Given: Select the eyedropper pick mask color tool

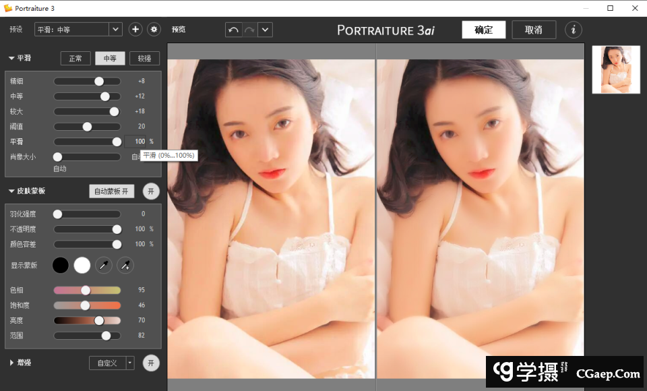Looking at the screenshot, I should 104,266.
